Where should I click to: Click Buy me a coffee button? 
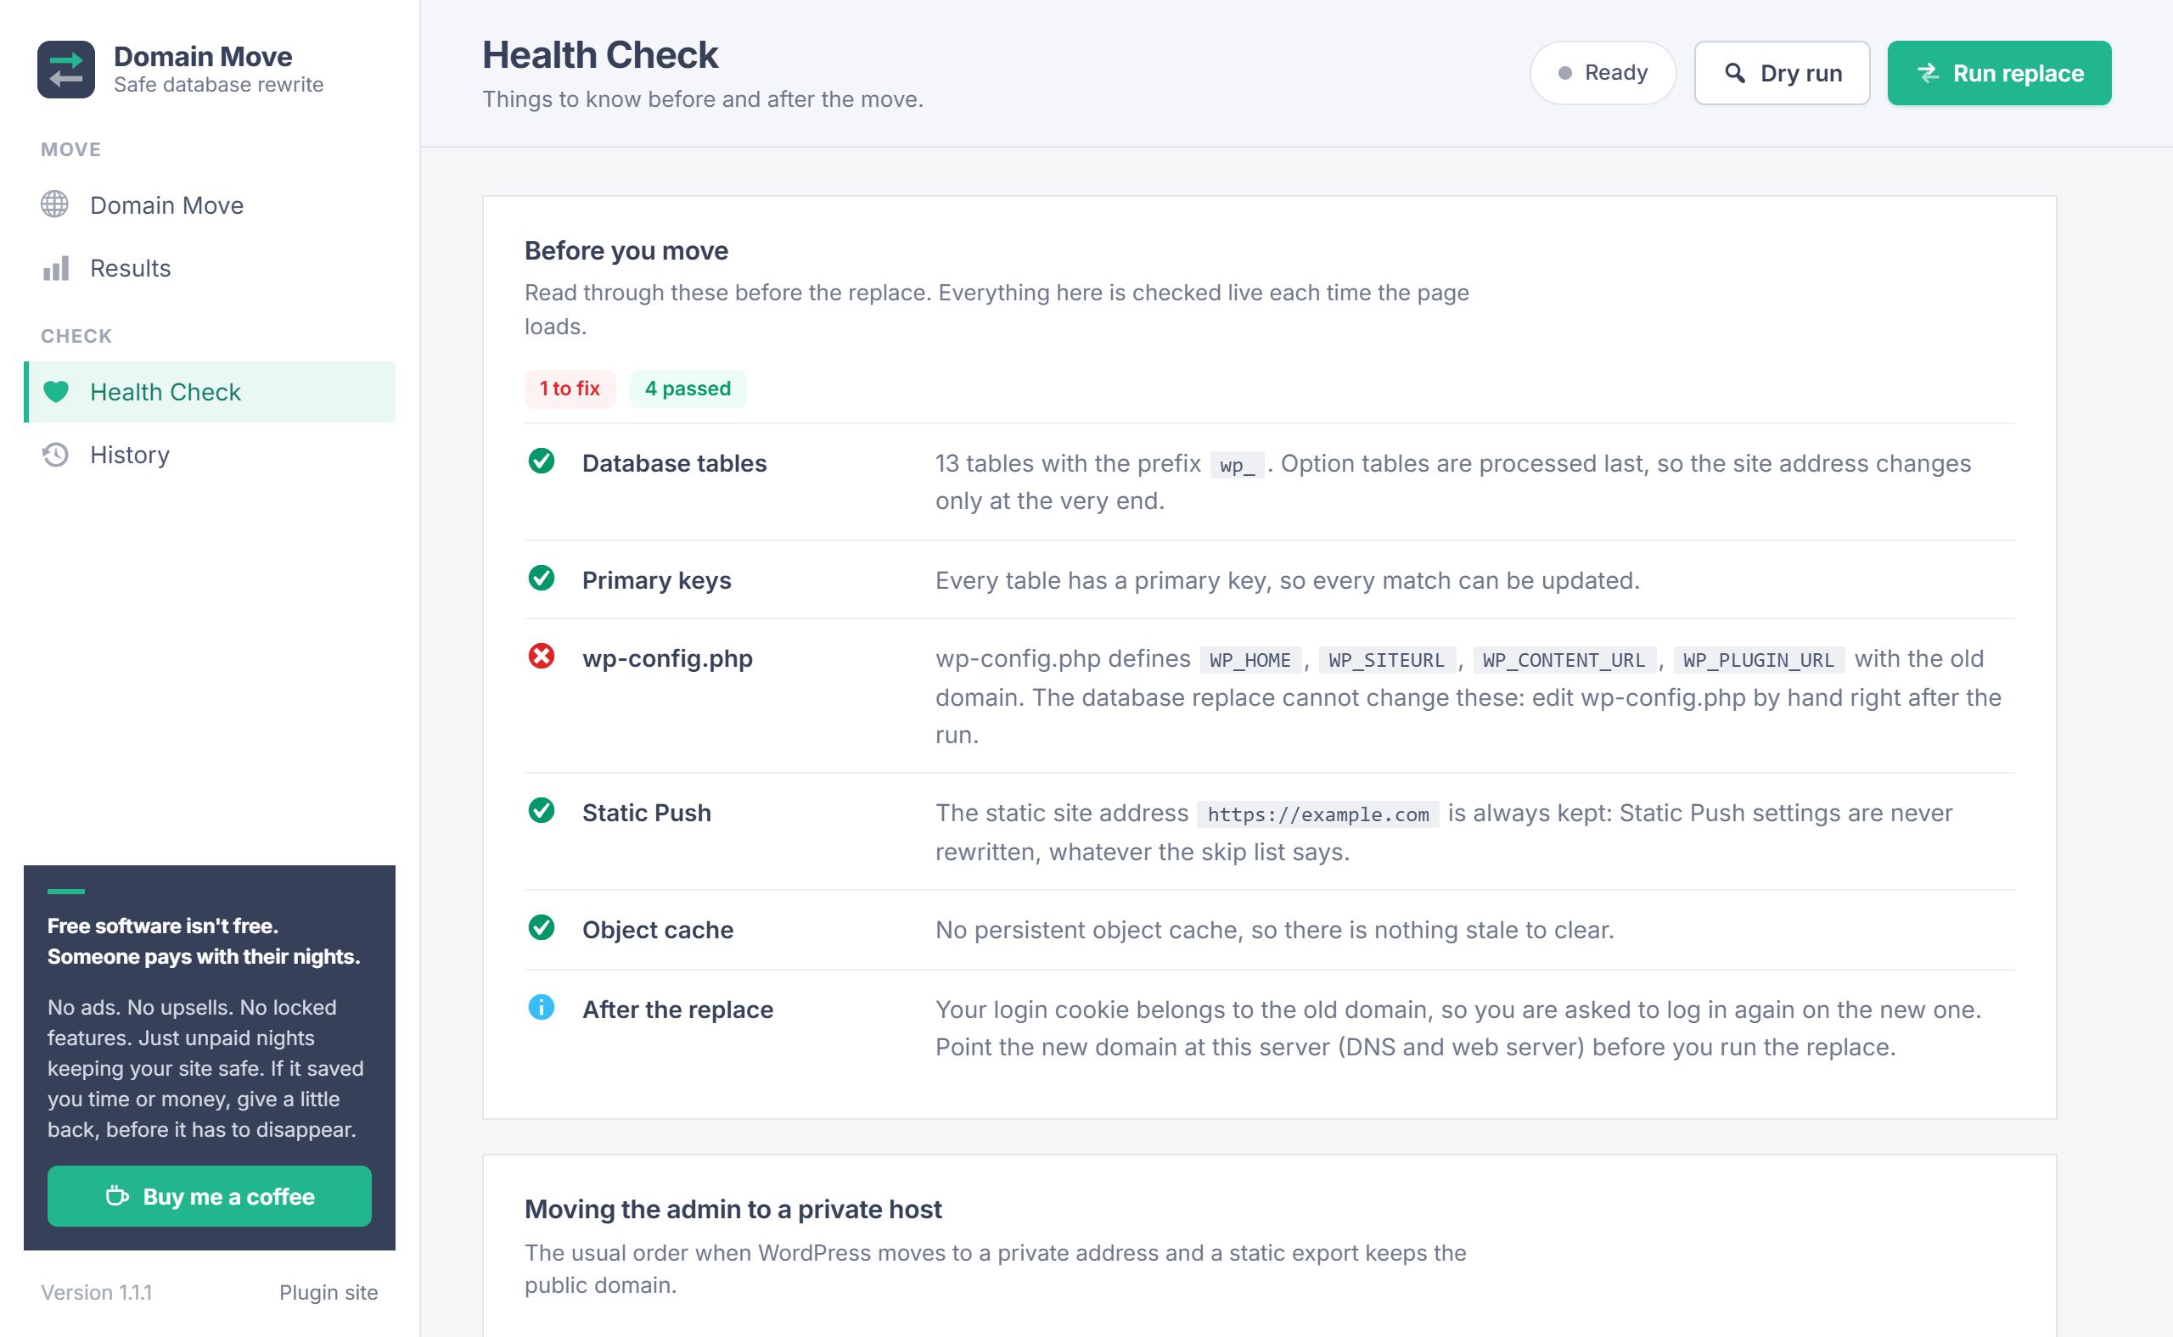pos(210,1195)
